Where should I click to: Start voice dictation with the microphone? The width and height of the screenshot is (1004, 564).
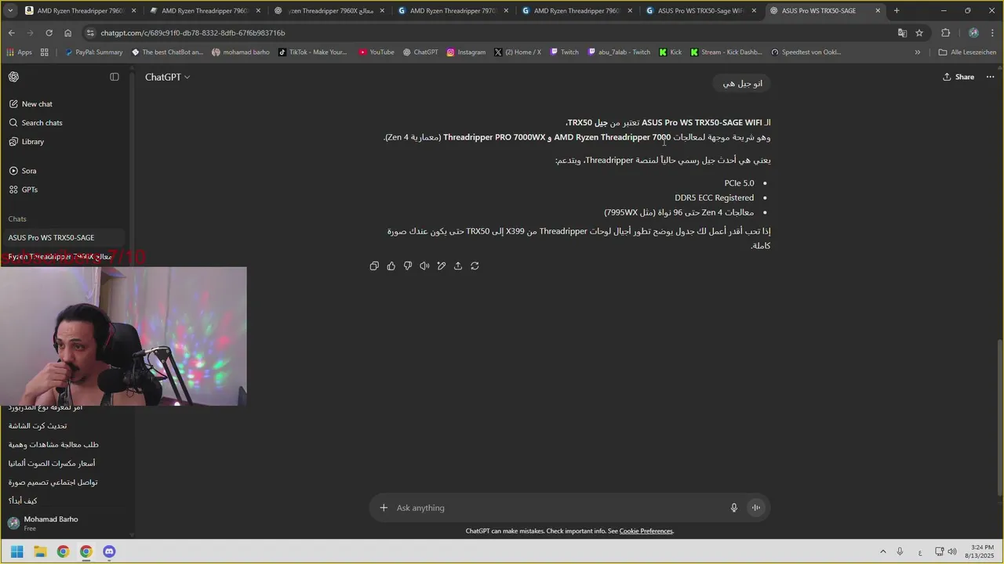[734, 508]
